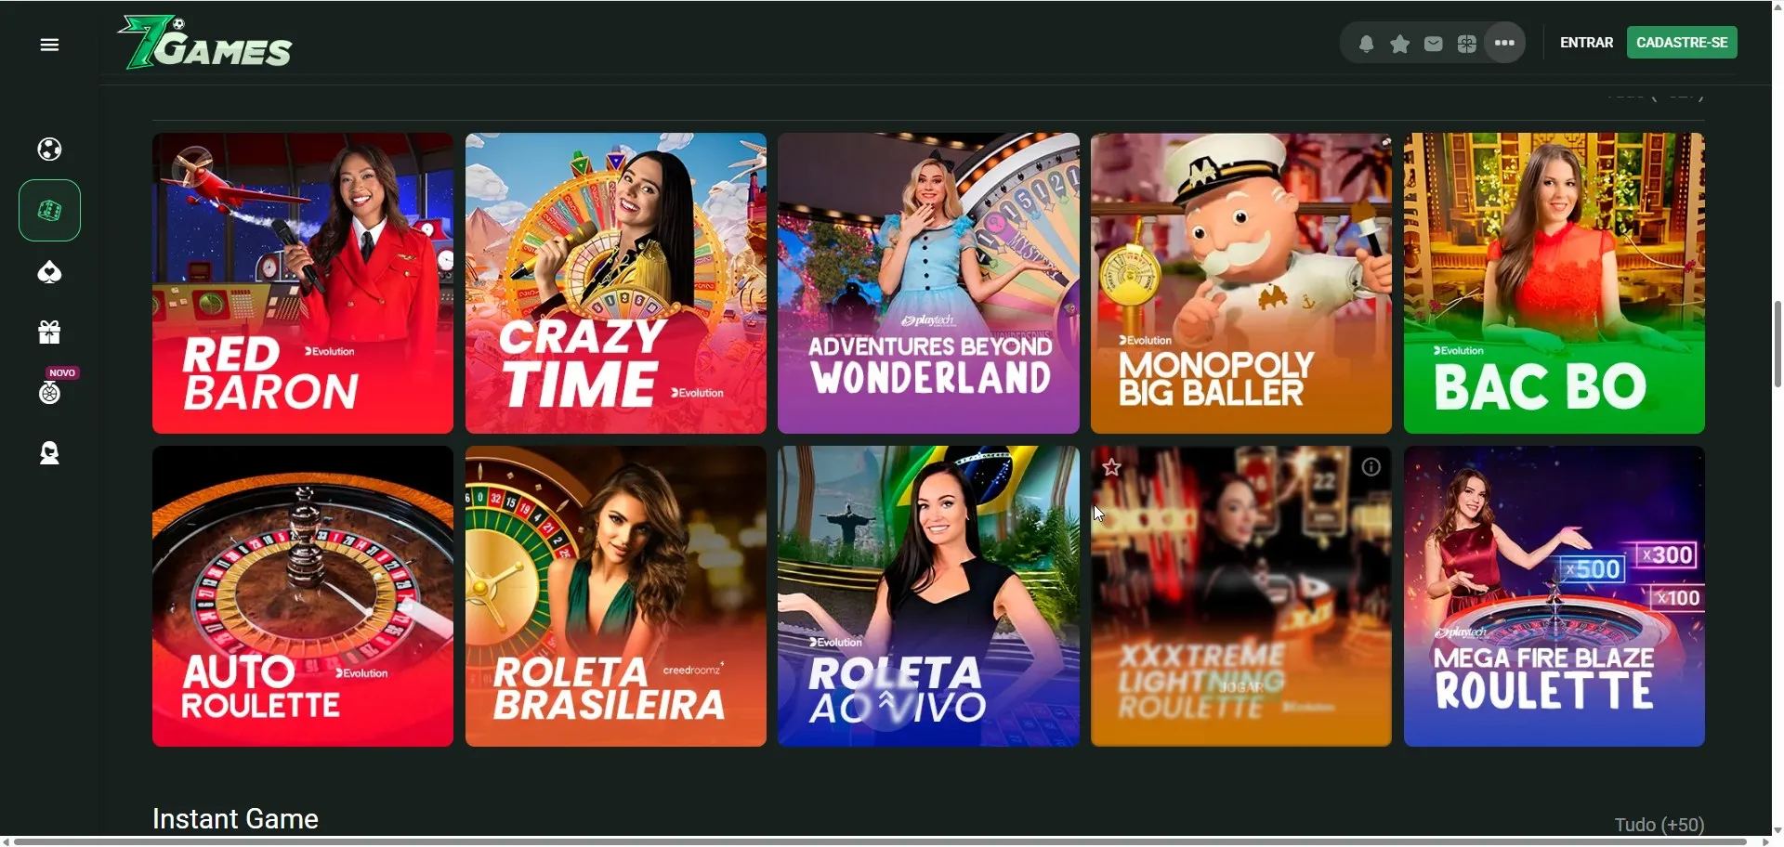The height and width of the screenshot is (847, 1784).
Task: Open the Crazy Time game thumbnail
Action: (x=616, y=283)
